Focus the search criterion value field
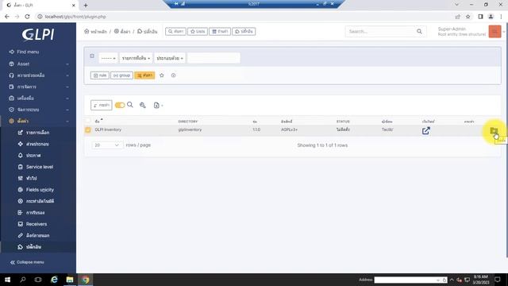The height and width of the screenshot is (286, 508). pyautogui.click(x=214, y=58)
